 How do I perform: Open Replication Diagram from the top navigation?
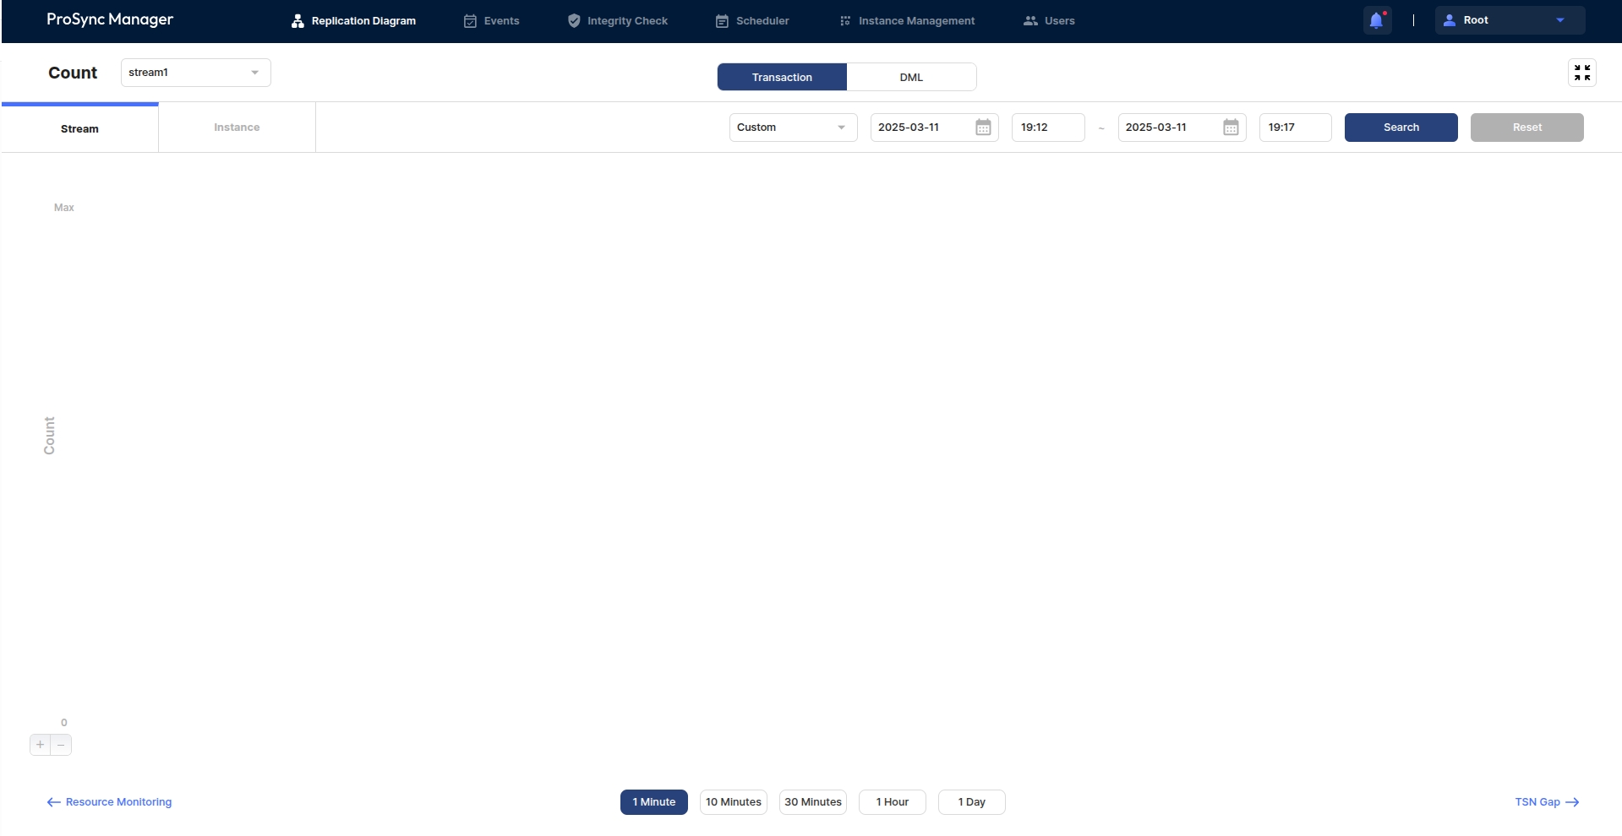click(353, 21)
